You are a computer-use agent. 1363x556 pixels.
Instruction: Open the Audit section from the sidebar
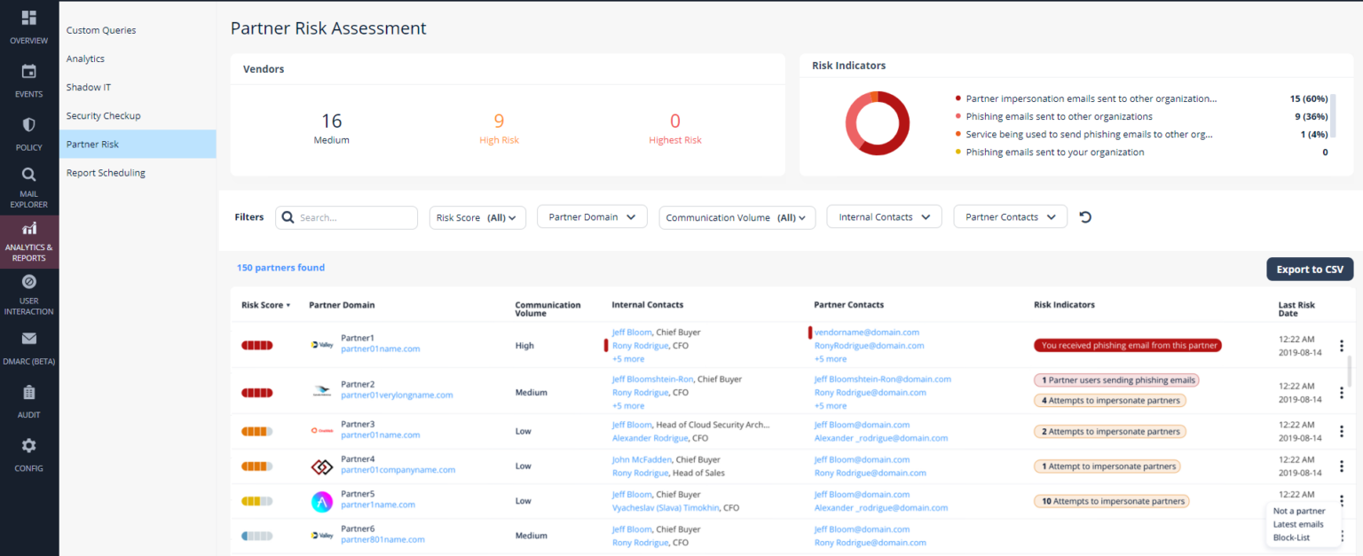[x=28, y=397]
